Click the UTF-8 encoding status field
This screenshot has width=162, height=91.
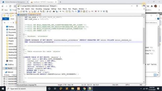127,85
